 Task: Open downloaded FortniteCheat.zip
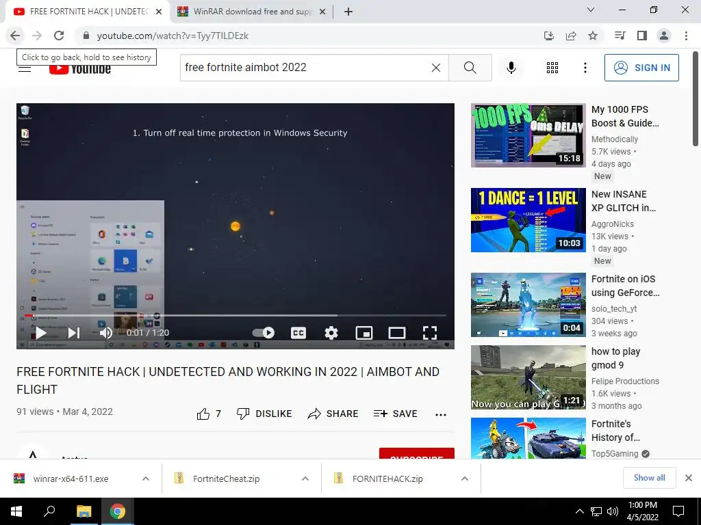coord(226,479)
